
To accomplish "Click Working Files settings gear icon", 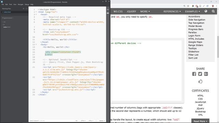I will tap(24, 9).
